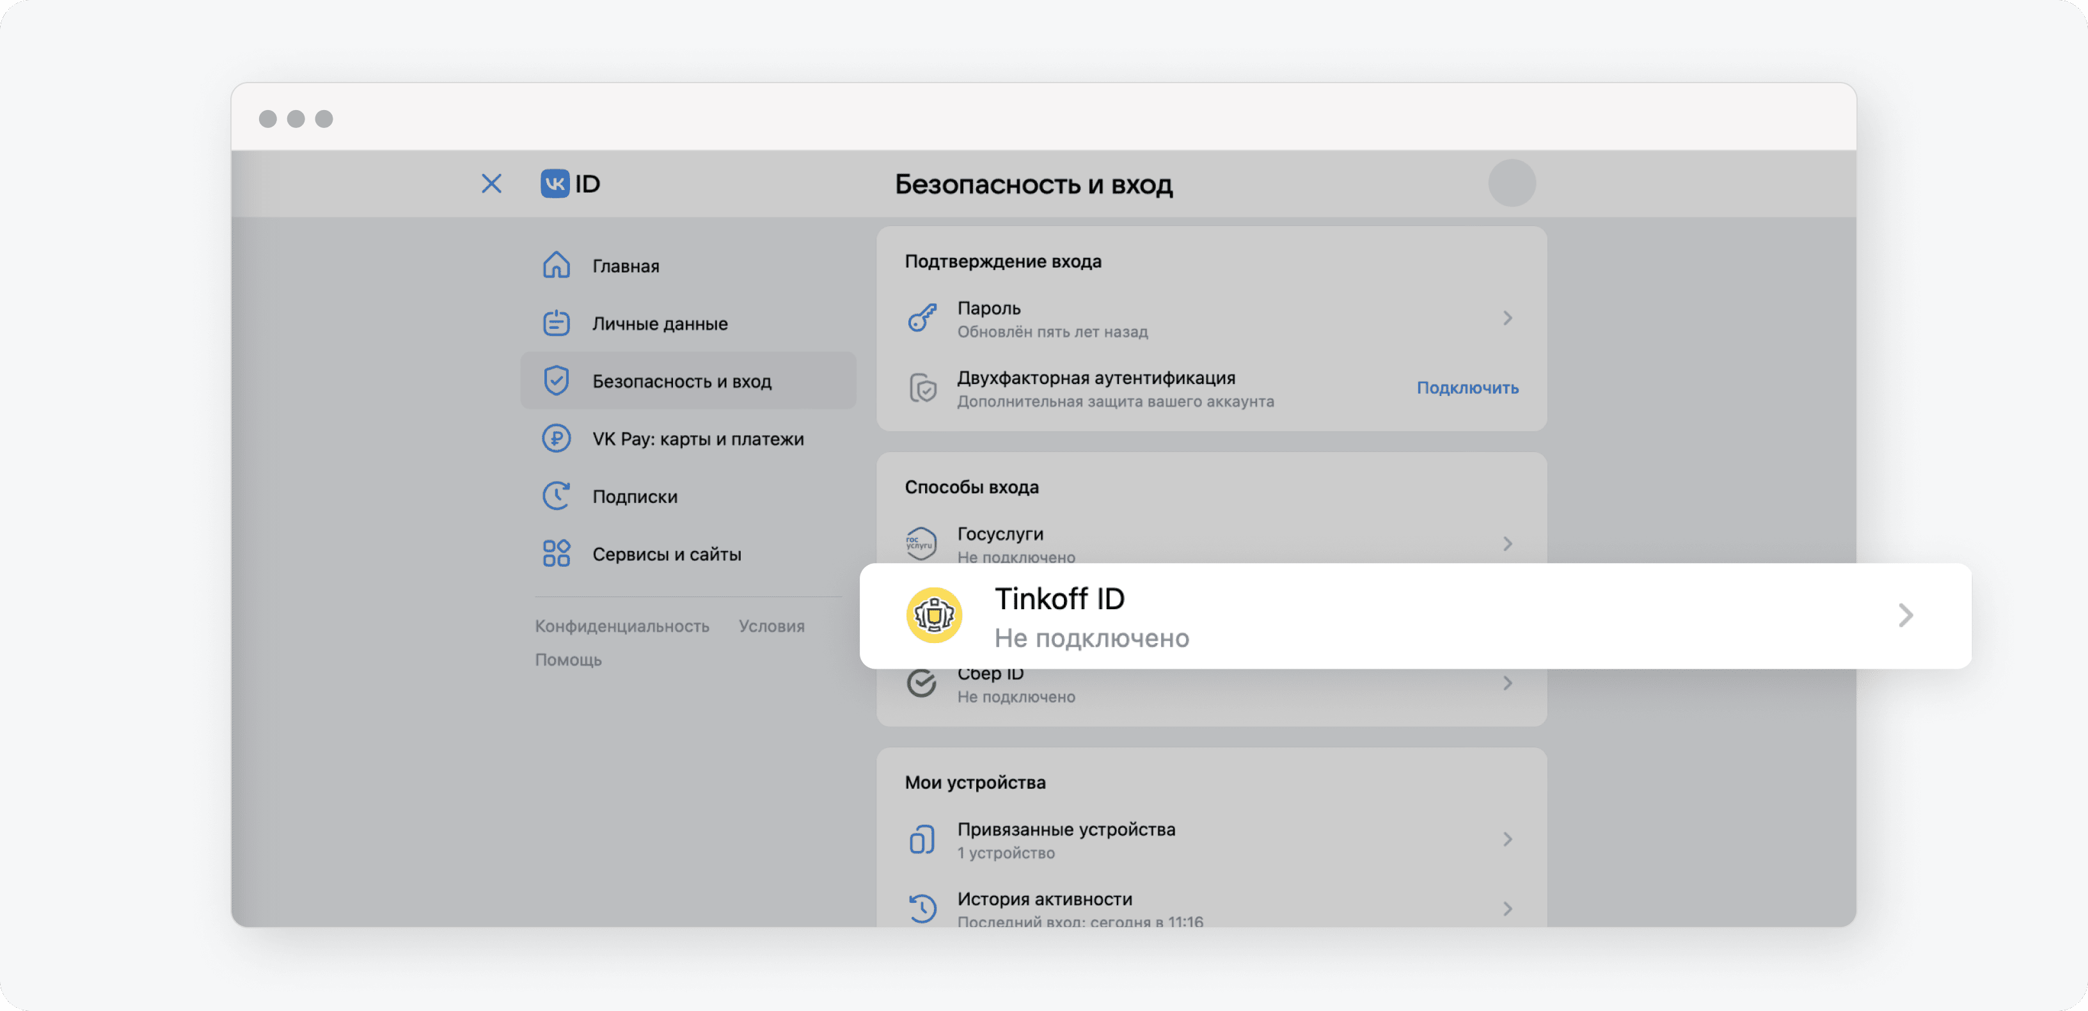Image resolution: width=2088 pixels, height=1011 pixels.
Task: Select the shield icon for Безопасность и вход
Action: coord(556,380)
